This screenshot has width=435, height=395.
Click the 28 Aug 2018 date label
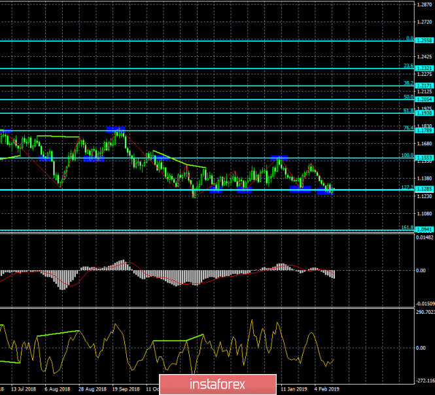click(91, 388)
